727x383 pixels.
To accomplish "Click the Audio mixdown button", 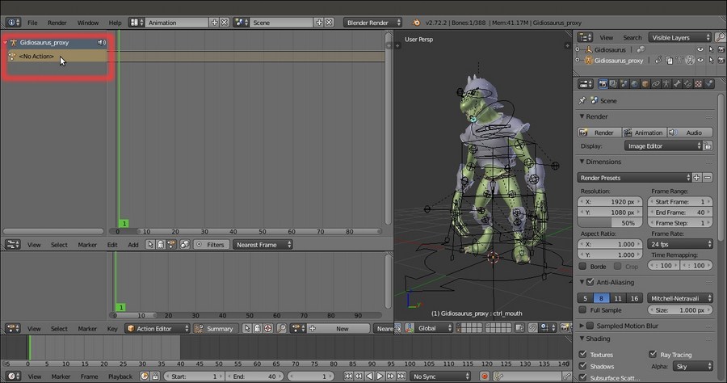I will coord(690,133).
